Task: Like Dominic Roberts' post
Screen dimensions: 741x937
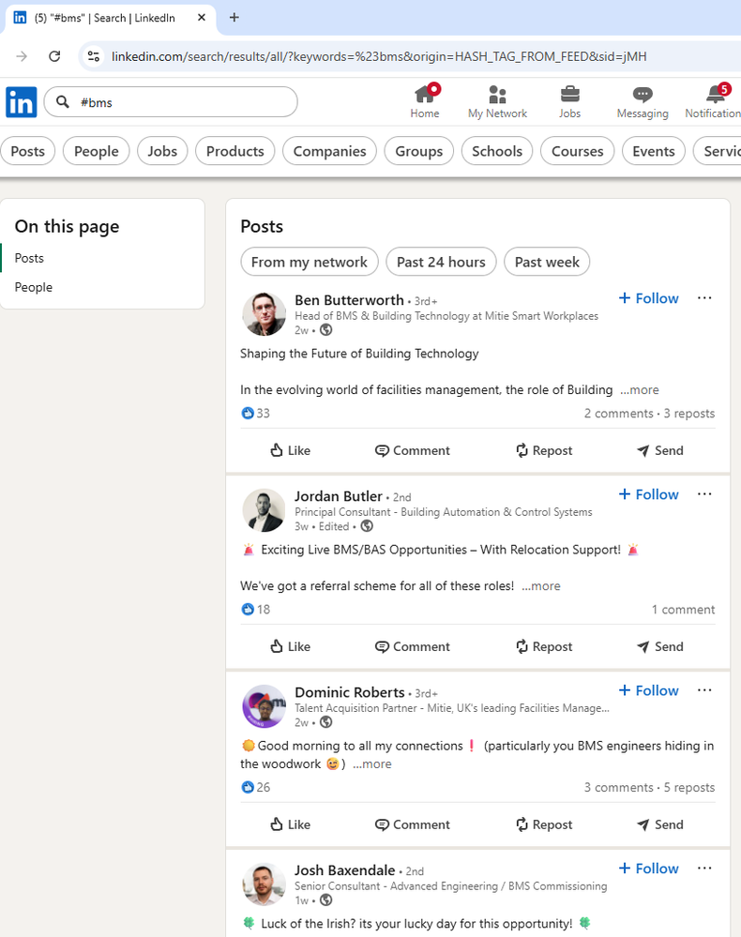Action: (x=290, y=824)
